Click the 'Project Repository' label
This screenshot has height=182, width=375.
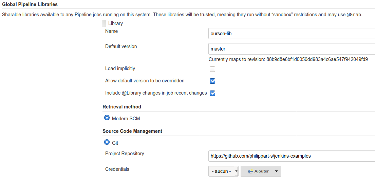(x=125, y=154)
